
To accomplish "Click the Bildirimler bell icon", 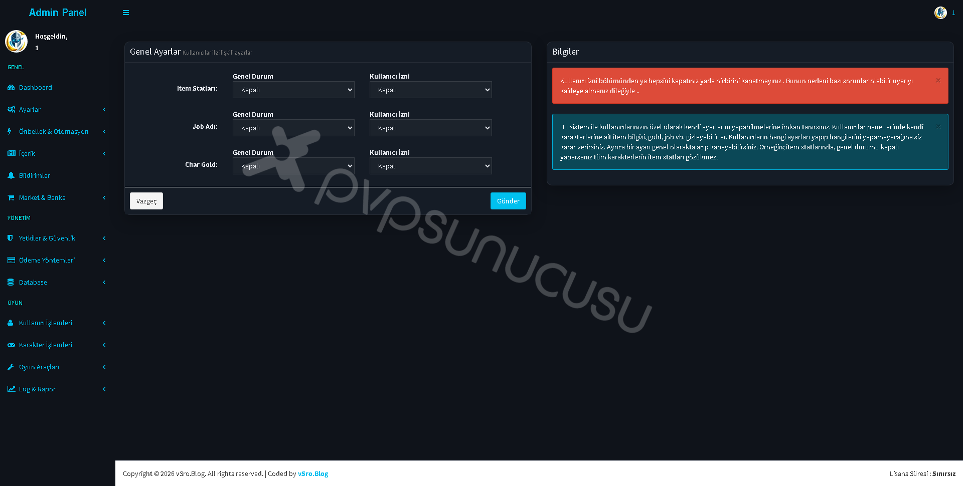I will [11, 176].
